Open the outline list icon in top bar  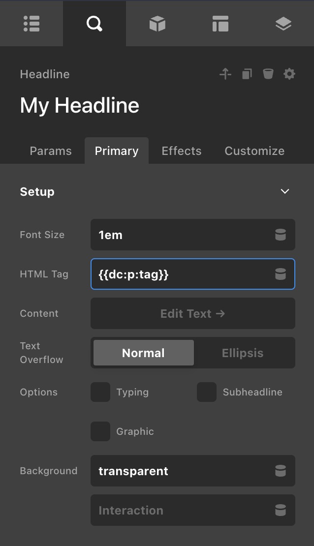31,24
